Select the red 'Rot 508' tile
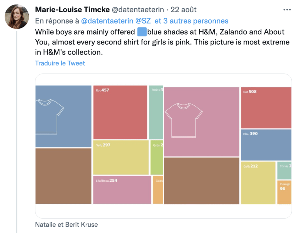This screenshot has width=299, height=233. click(x=266, y=108)
